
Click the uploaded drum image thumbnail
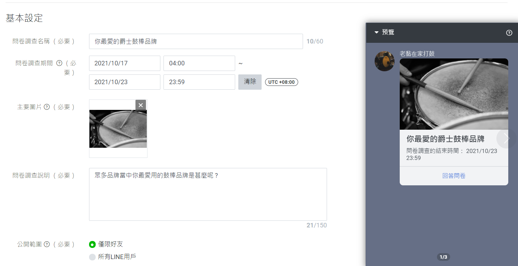(118, 129)
